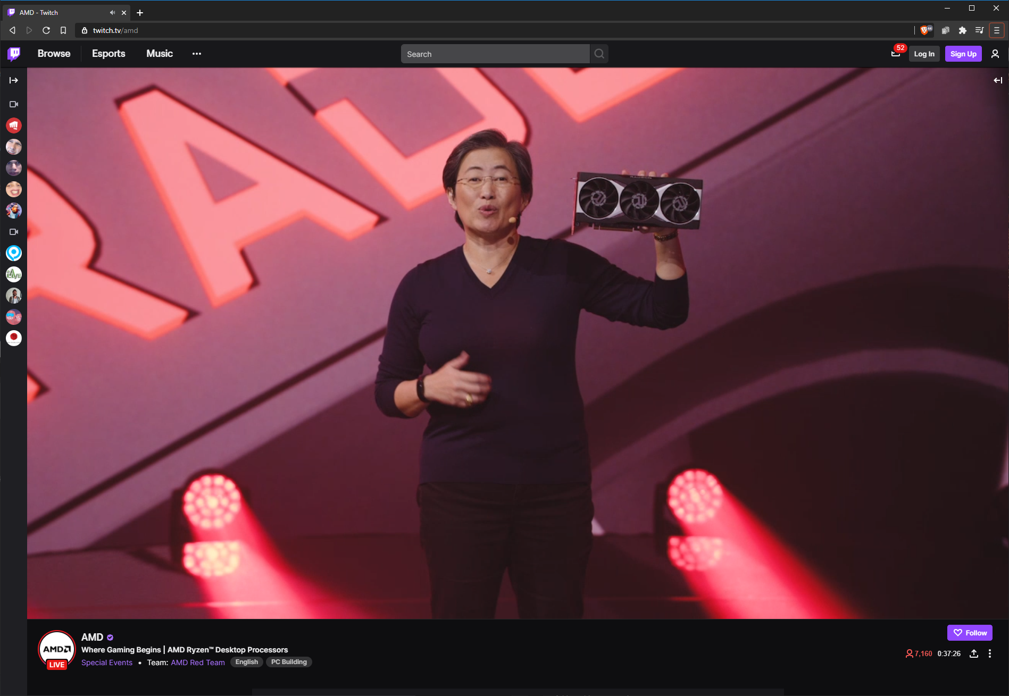
Task: Open the pink and blue cartoon avatar
Action: (x=14, y=317)
